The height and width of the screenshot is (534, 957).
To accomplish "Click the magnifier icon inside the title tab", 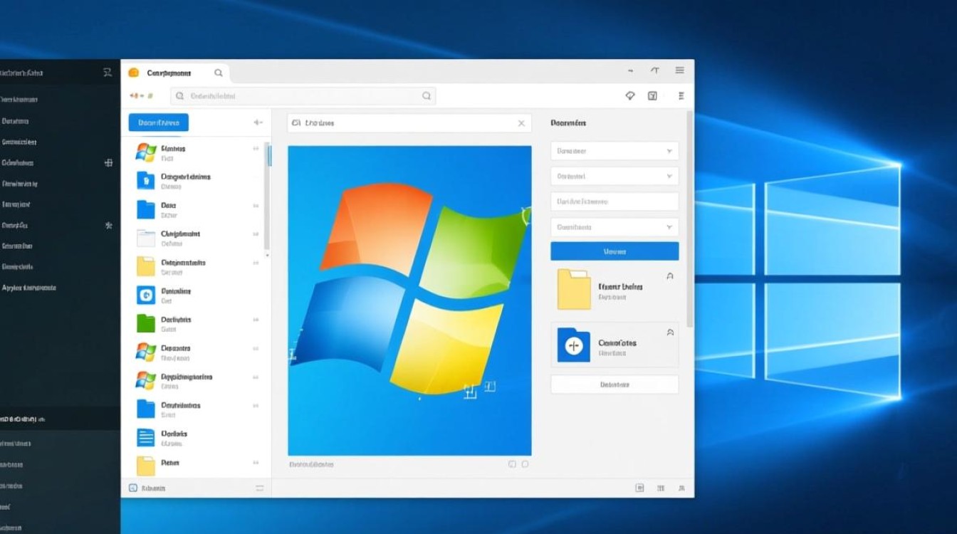I will click(219, 73).
